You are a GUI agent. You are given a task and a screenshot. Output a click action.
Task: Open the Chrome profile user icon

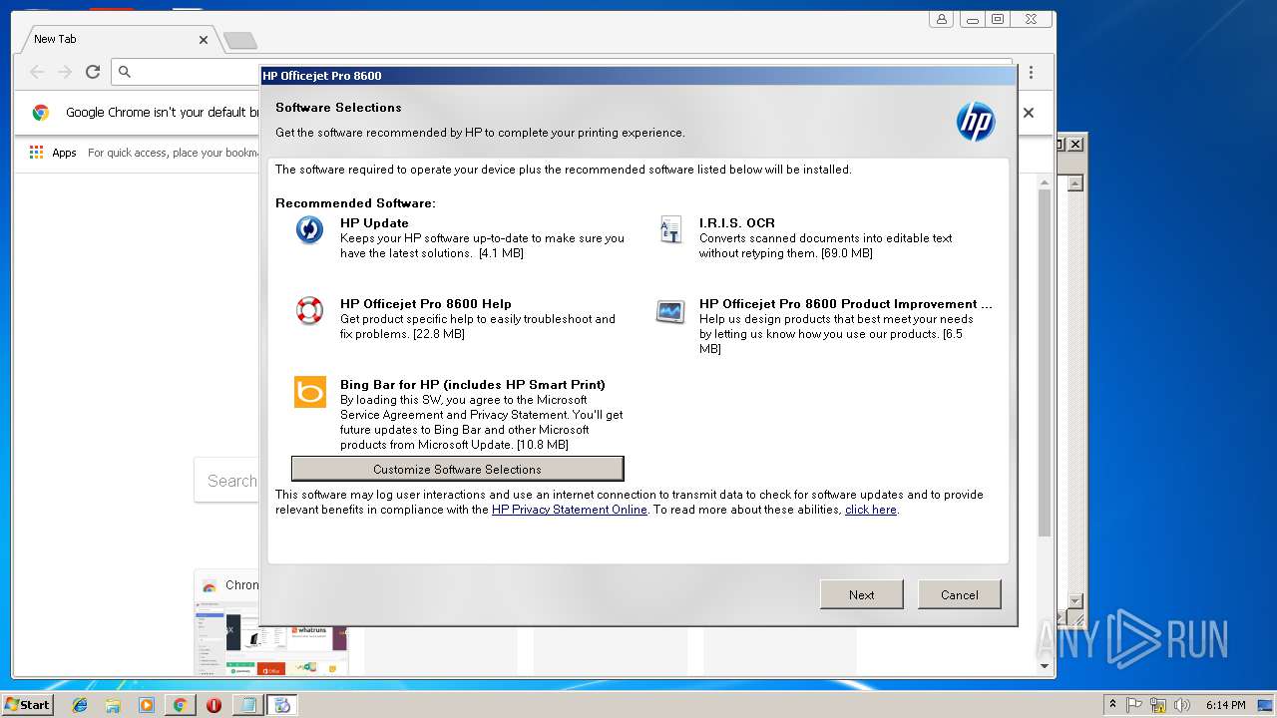point(942,19)
